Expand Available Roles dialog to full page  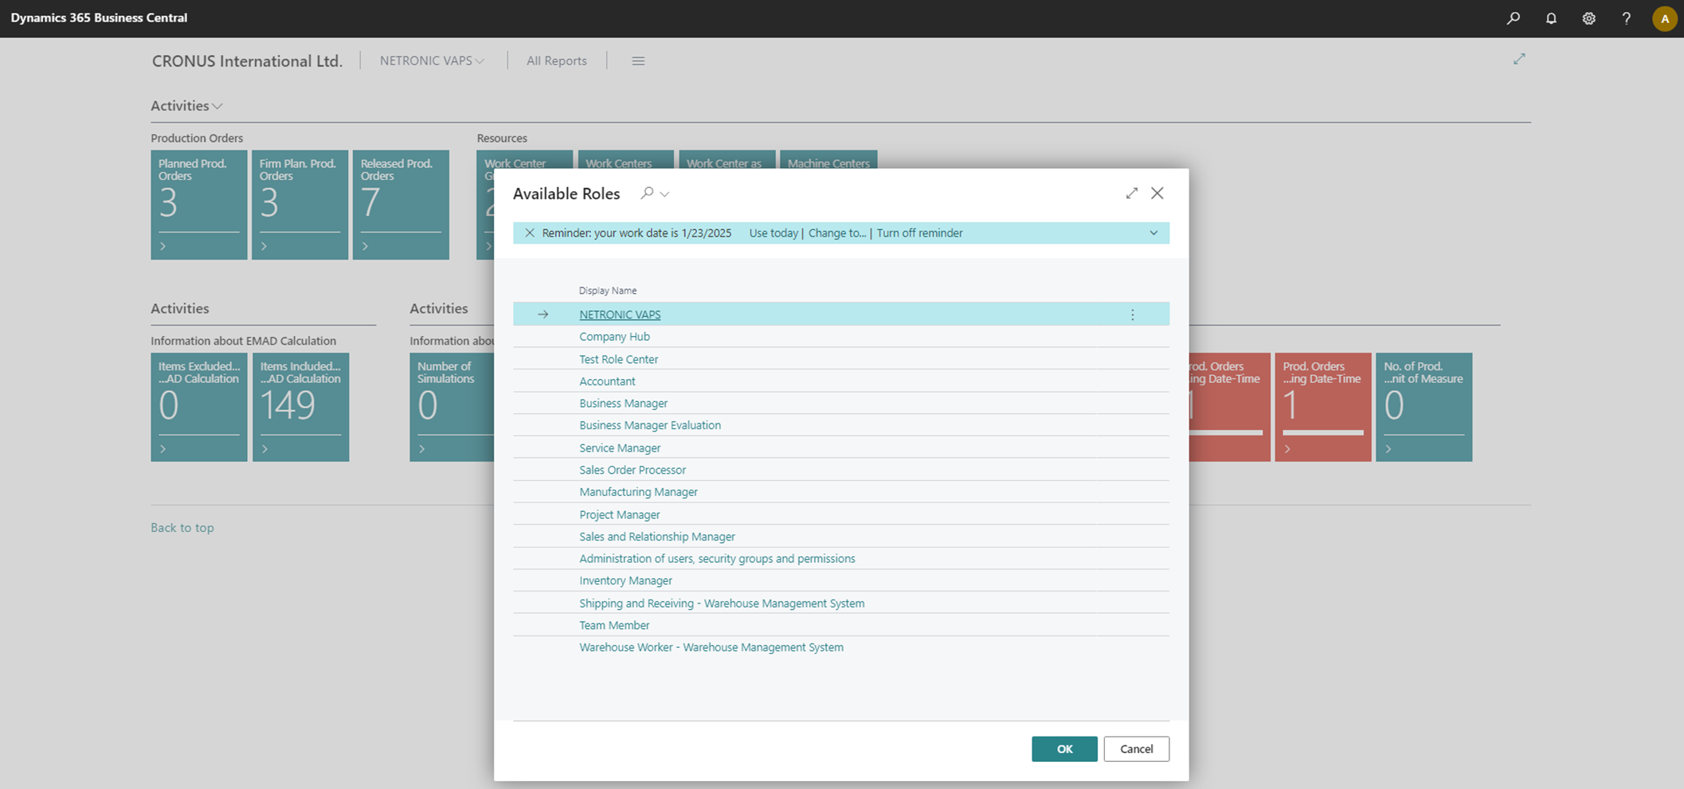click(1131, 193)
